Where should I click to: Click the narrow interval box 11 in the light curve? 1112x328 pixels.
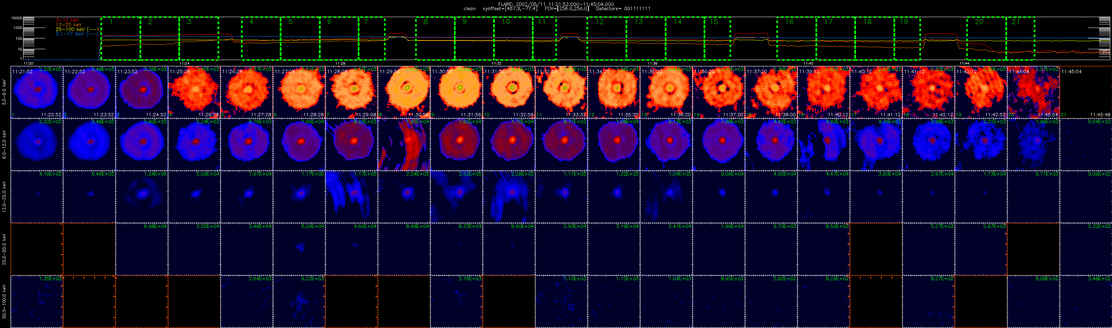[545, 38]
